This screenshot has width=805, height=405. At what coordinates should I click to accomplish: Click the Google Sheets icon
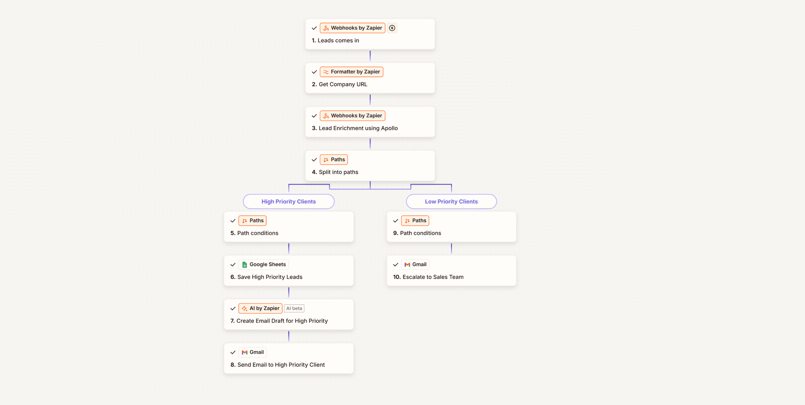[x=244, y=265]
